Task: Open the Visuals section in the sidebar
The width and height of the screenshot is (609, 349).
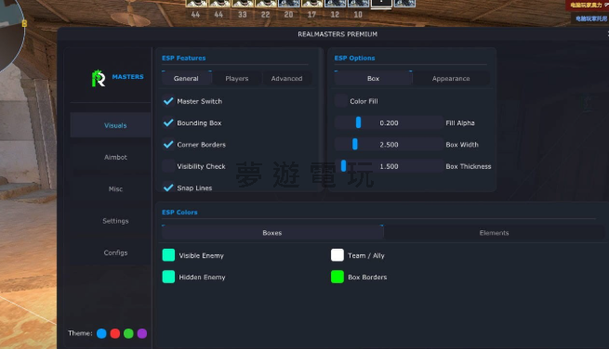Action: (111, 125)
